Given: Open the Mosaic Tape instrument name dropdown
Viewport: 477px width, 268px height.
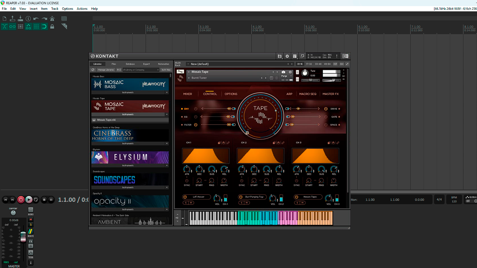Looking at the screenshot, I should click(x=189, y=72).
